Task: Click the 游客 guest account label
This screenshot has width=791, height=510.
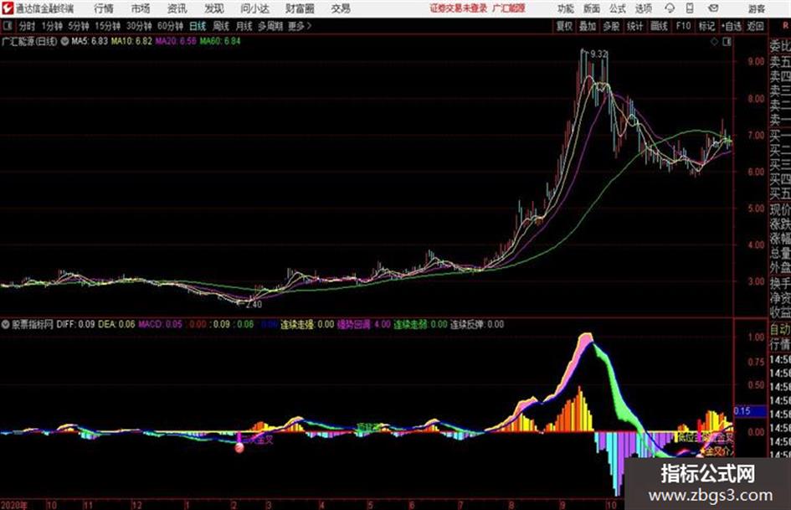Action: (x=756, y=8)
